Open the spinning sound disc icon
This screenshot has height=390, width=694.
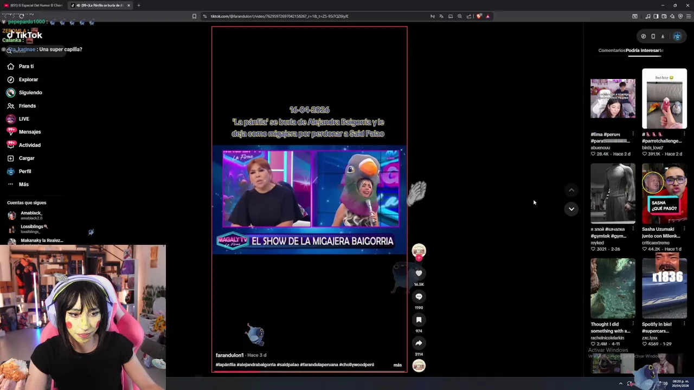tap(419, 366)
